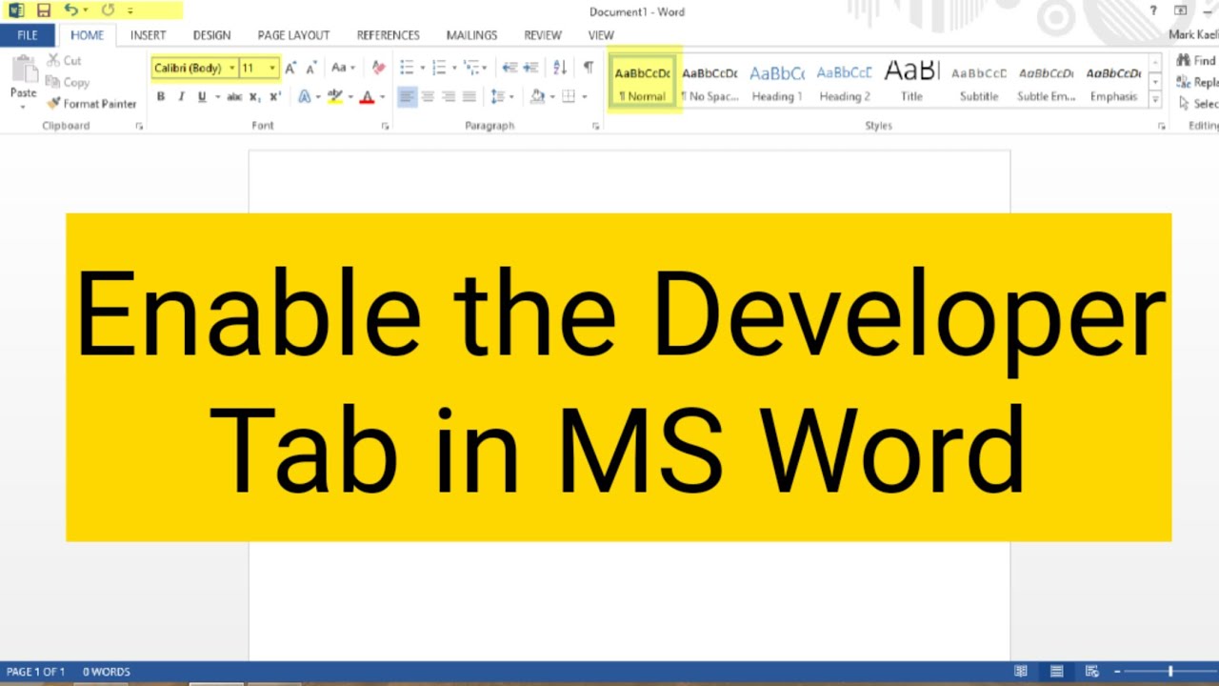Viewport: 1219px width, 686px height.
Task: Switch to the DESIGN tab
Action: (211, 35)
